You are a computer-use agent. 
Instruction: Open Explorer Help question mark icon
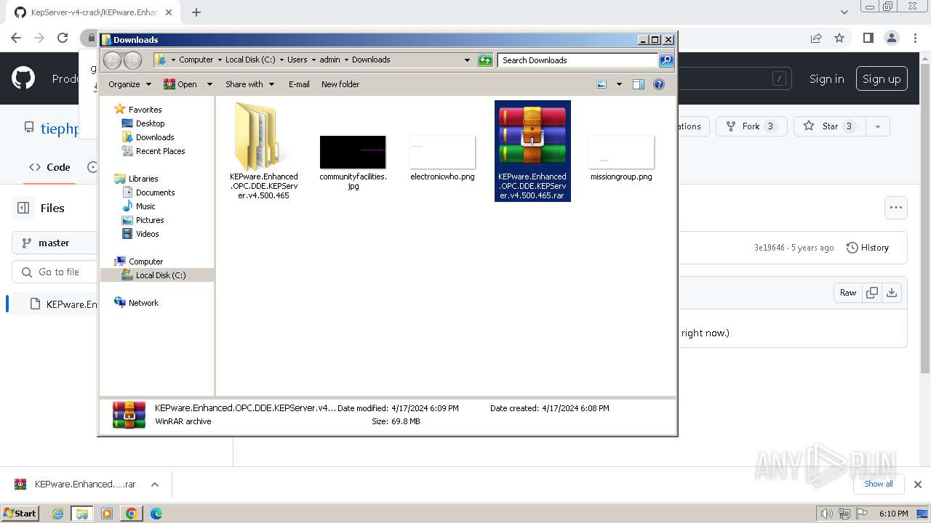(659, 84)
